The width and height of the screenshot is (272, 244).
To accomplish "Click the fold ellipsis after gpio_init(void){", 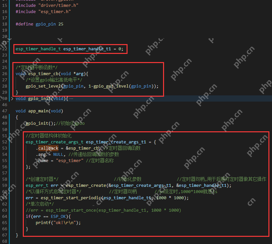I will (71, 99).
